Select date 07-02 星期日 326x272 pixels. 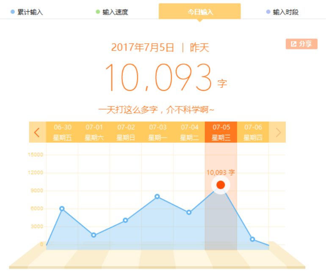tap(126, 132)
